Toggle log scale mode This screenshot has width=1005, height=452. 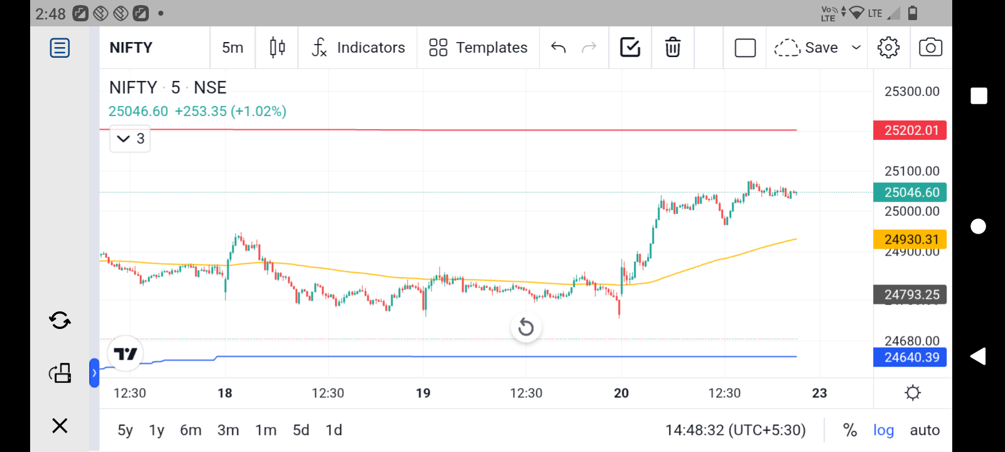click(x=883, y=430)
